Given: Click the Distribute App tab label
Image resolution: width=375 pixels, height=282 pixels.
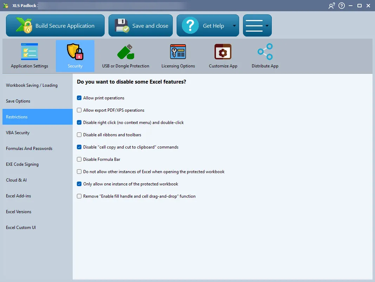Looking at the screenshot, I should click(x=265, y=66).
